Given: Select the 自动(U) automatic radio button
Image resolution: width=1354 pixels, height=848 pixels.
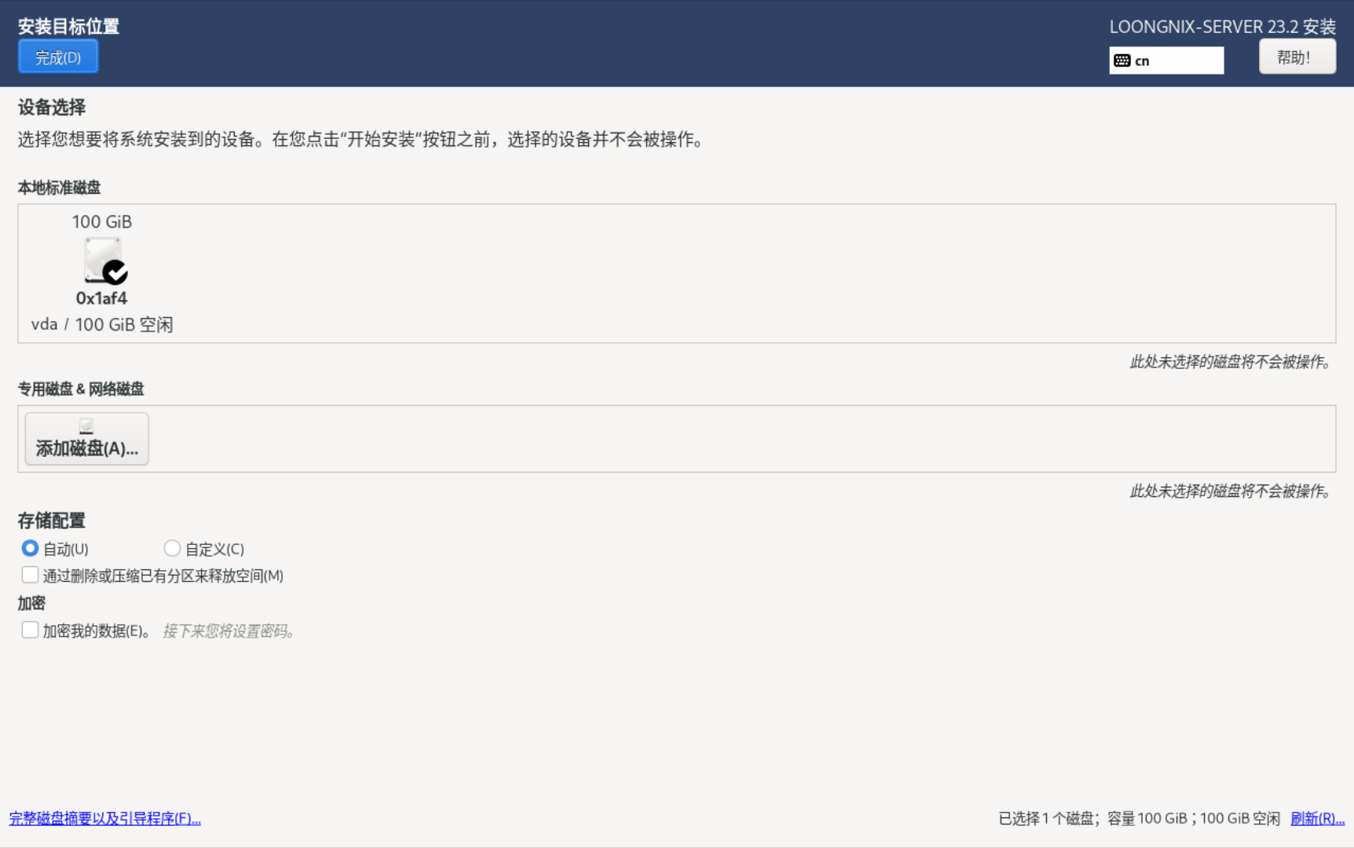Looking at the screenshot, I should pyautogui.click(x=30, y=548).
